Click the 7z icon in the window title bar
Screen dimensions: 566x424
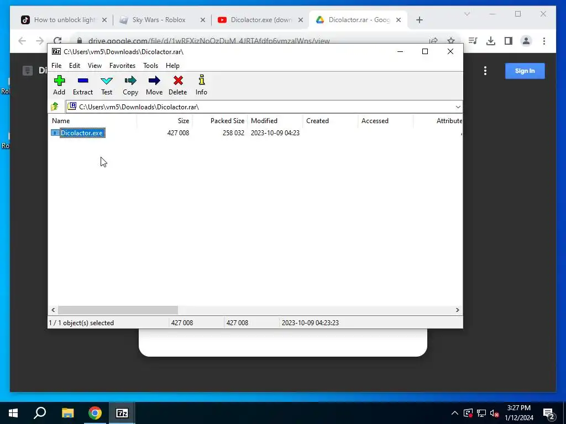tap(56, 51)
